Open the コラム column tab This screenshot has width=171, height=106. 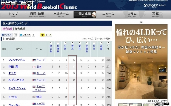point(132,15)
